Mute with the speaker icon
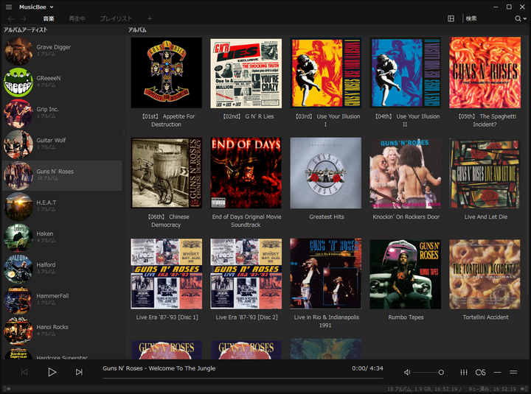The height and width of the screenshot is (394, 531). pyautogui.click(x=407, y=372)
